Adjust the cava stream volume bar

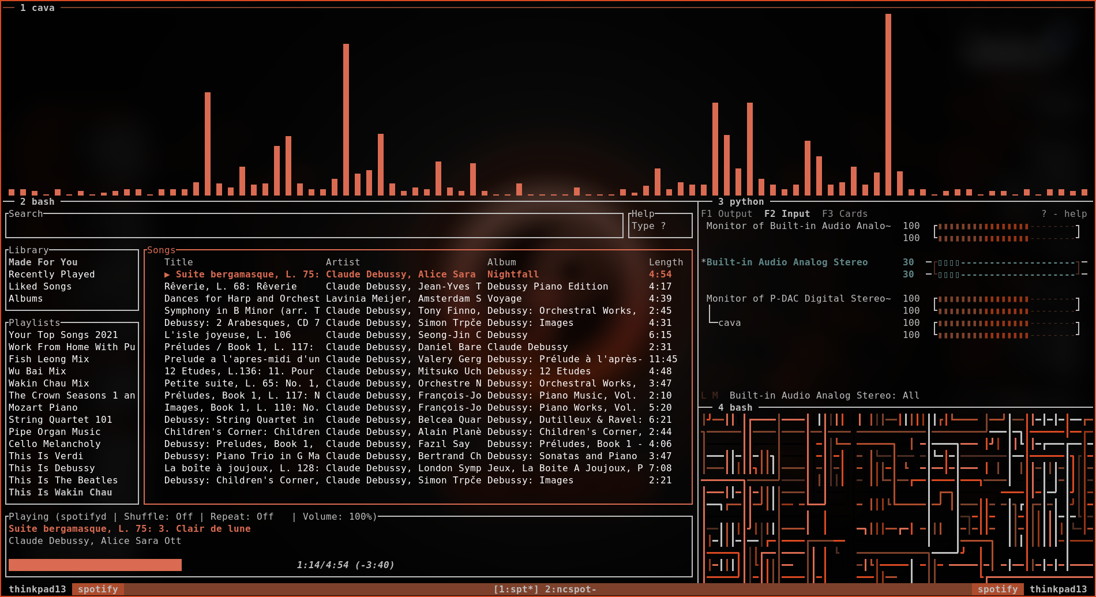[x=1007, y=329]
